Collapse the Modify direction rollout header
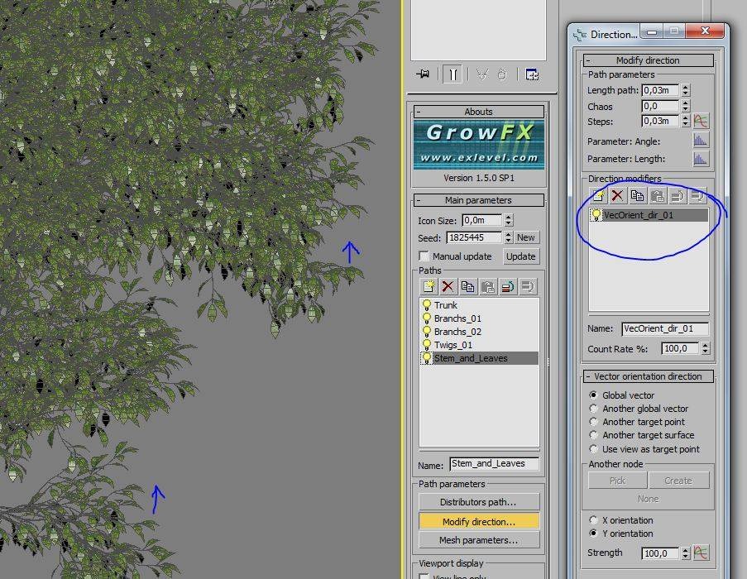 click(x=648, y=60)
